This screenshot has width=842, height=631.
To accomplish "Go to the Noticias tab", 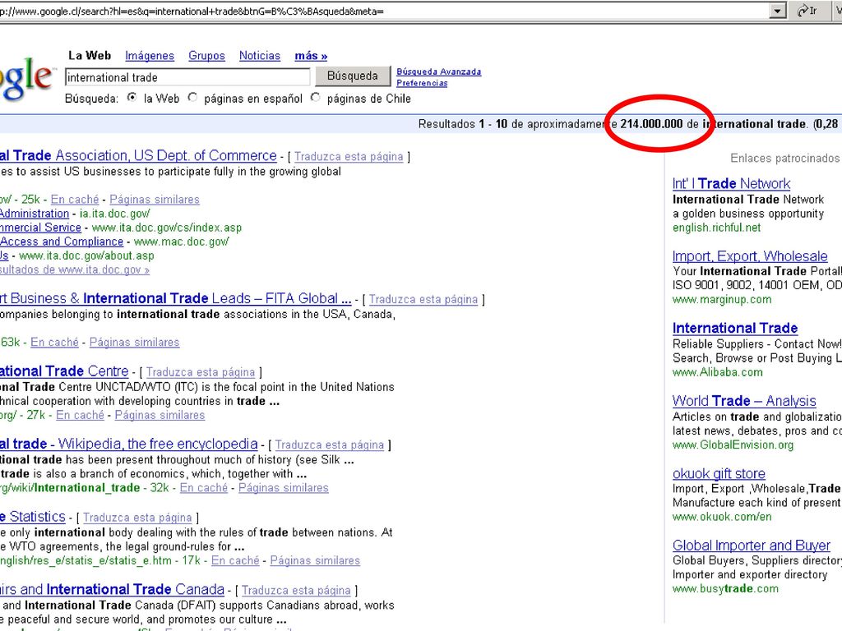I will point(260,55).
